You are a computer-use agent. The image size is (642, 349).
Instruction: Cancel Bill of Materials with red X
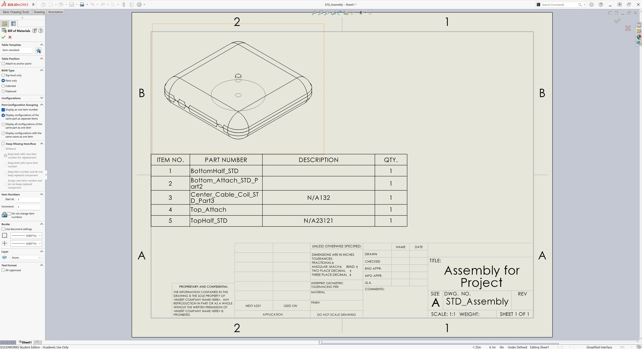pos(10,37)
